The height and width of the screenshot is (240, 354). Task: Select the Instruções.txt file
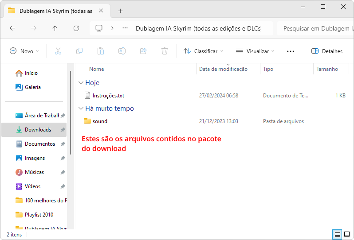click(108, 96)
